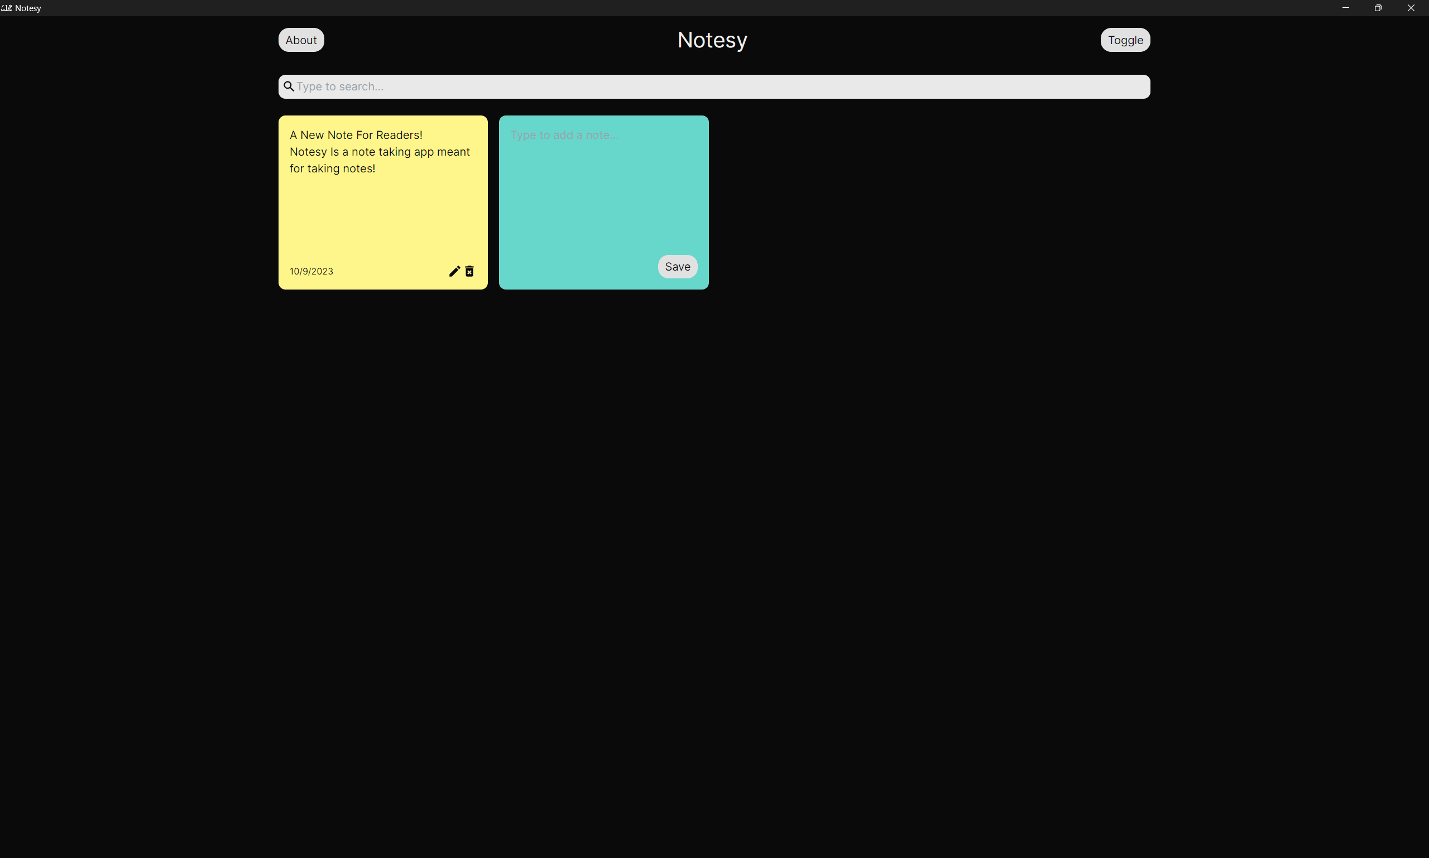Viewport: 1429px width, 858px height.
Task: Toggle the dark/light theme
Action: [1125, 40]
